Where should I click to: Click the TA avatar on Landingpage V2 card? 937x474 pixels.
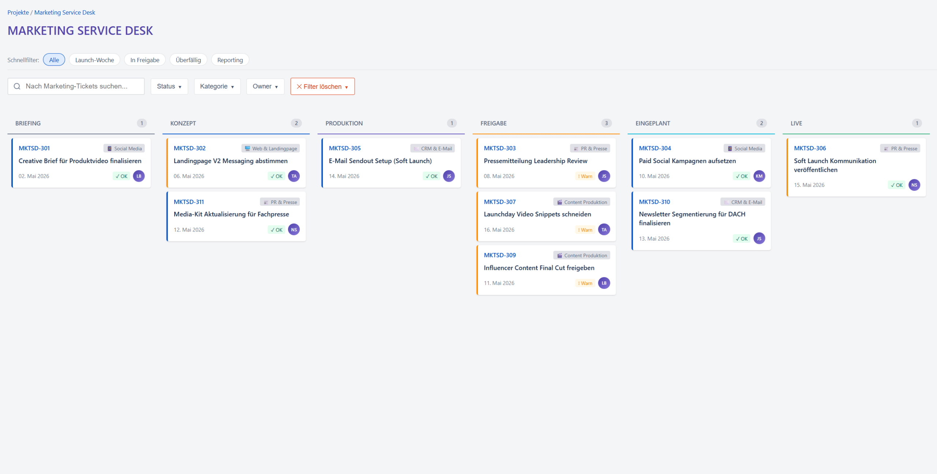pyautogui.click(x=294, y=176)
